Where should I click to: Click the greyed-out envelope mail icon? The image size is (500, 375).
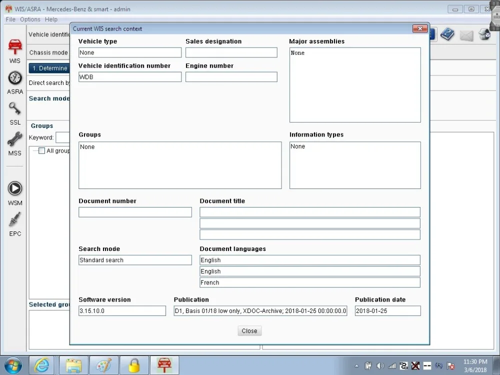click(466, 35)
